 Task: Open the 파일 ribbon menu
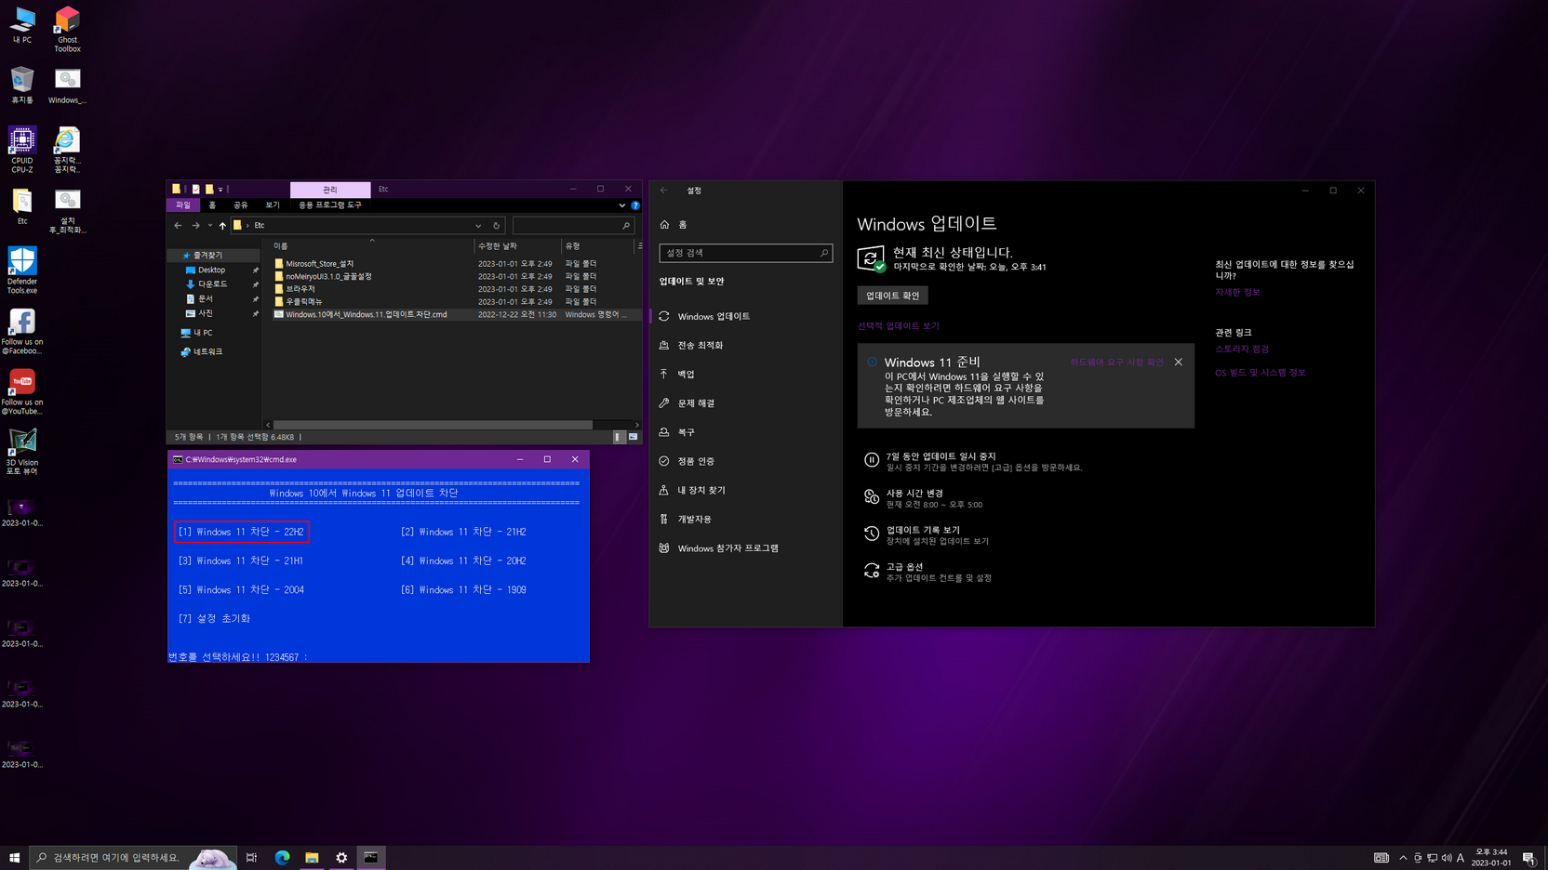[x=183, y=205]
